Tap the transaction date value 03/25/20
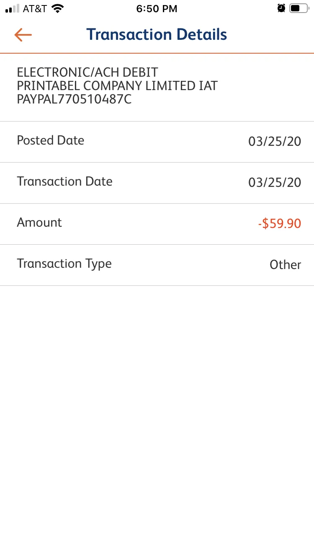The height and width of the screenshot is (559, 314). (x=275, y=182)
